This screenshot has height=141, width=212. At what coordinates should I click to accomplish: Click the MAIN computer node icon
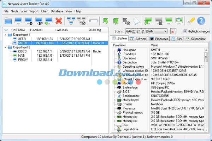click(x=15, y=56)
